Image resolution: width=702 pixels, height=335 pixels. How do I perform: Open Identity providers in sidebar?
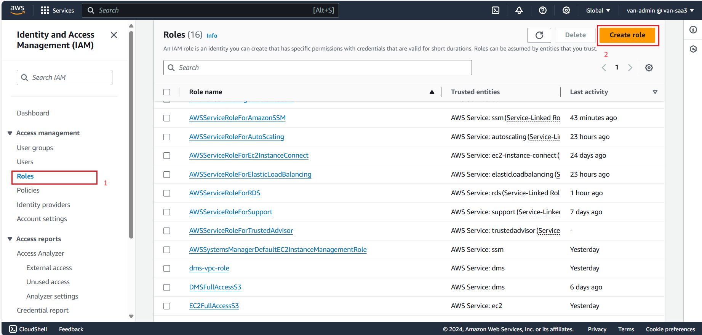pos(43,205)
